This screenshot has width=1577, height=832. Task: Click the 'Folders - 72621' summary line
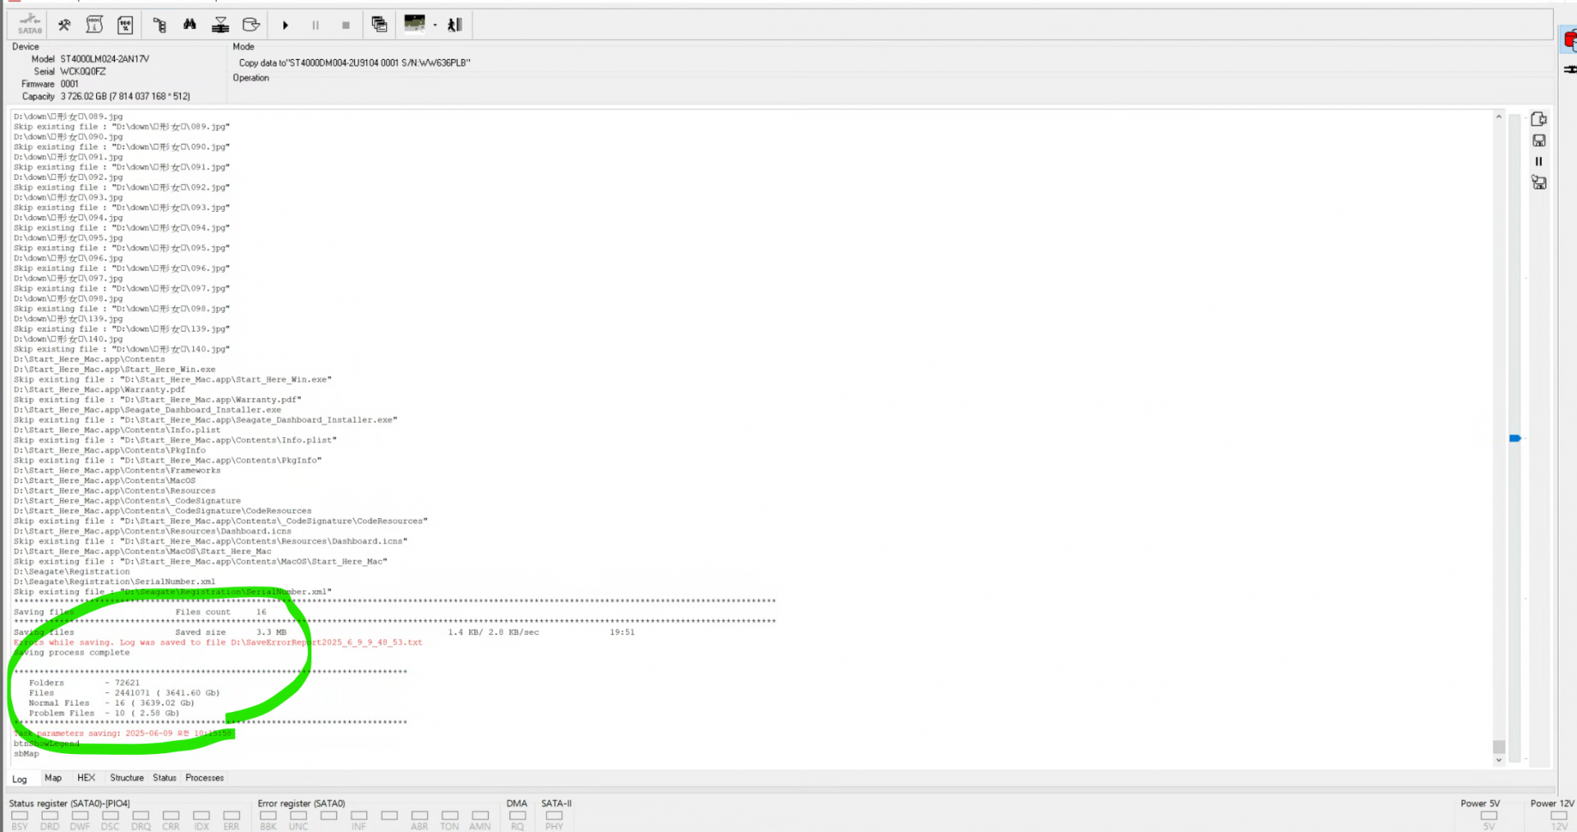point(85,683)
